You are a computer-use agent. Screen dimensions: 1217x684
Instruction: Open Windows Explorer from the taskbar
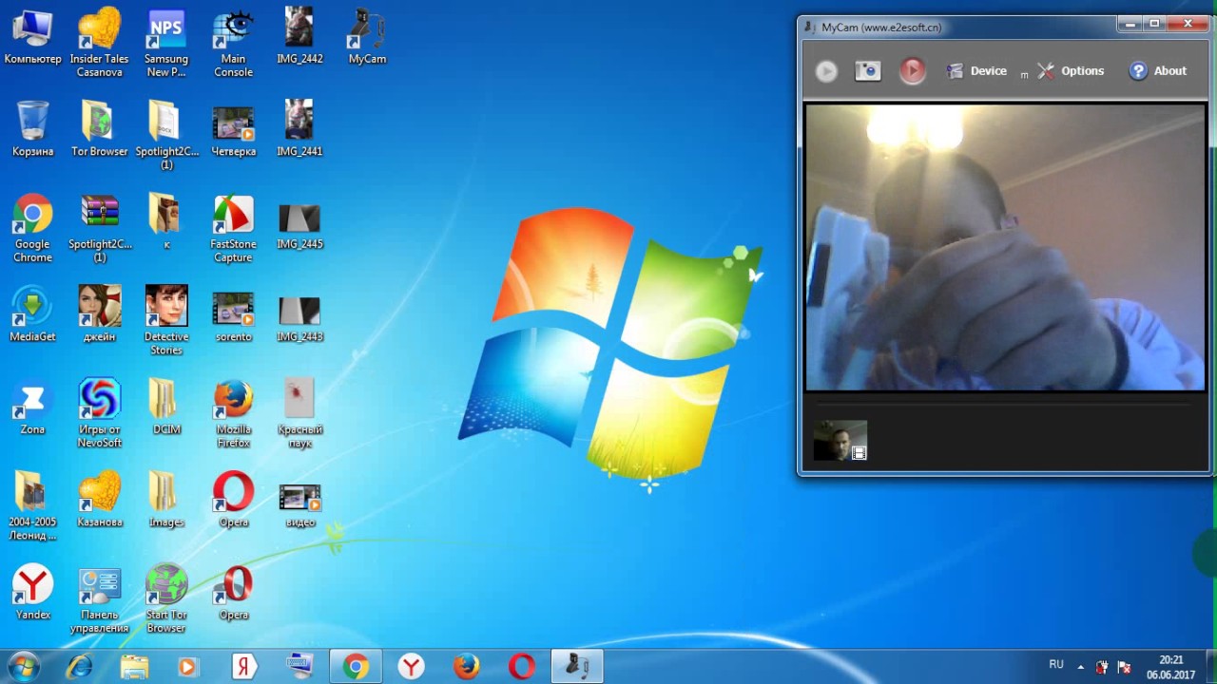click(134, 667)
